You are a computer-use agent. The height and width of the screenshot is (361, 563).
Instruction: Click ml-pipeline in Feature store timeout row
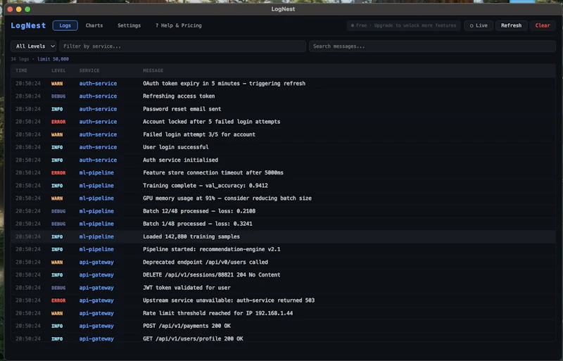[96, 172]
